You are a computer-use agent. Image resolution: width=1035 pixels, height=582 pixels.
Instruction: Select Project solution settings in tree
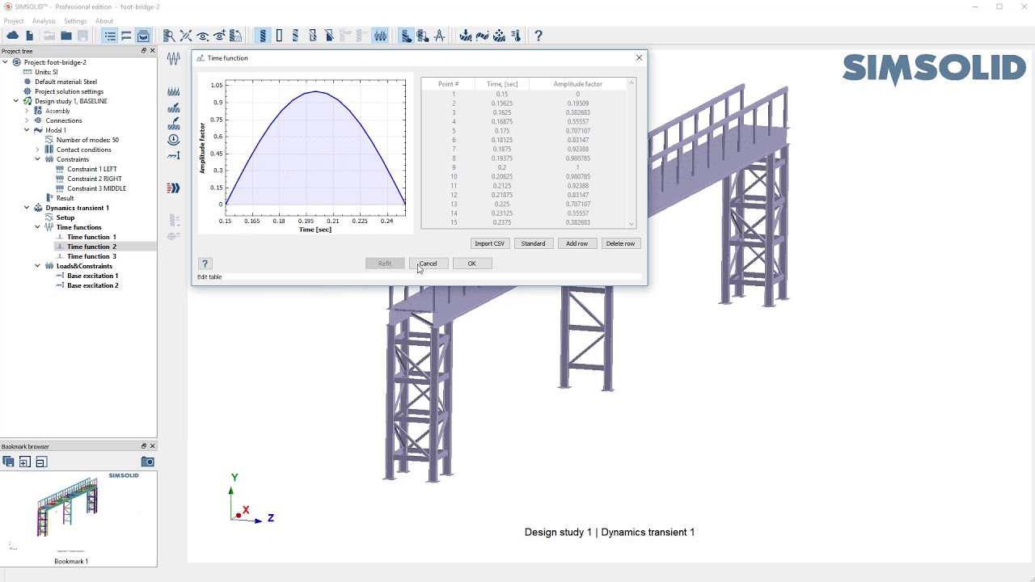[69, 91]
